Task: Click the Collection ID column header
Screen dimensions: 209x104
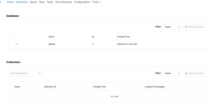Action: [x=50, y=87]
